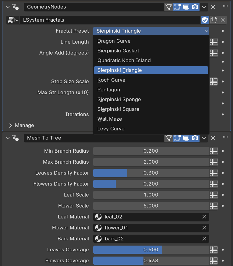
Task: Open GeometryNodes modifier extras dropdown arrow
Action: coord(204,7)
